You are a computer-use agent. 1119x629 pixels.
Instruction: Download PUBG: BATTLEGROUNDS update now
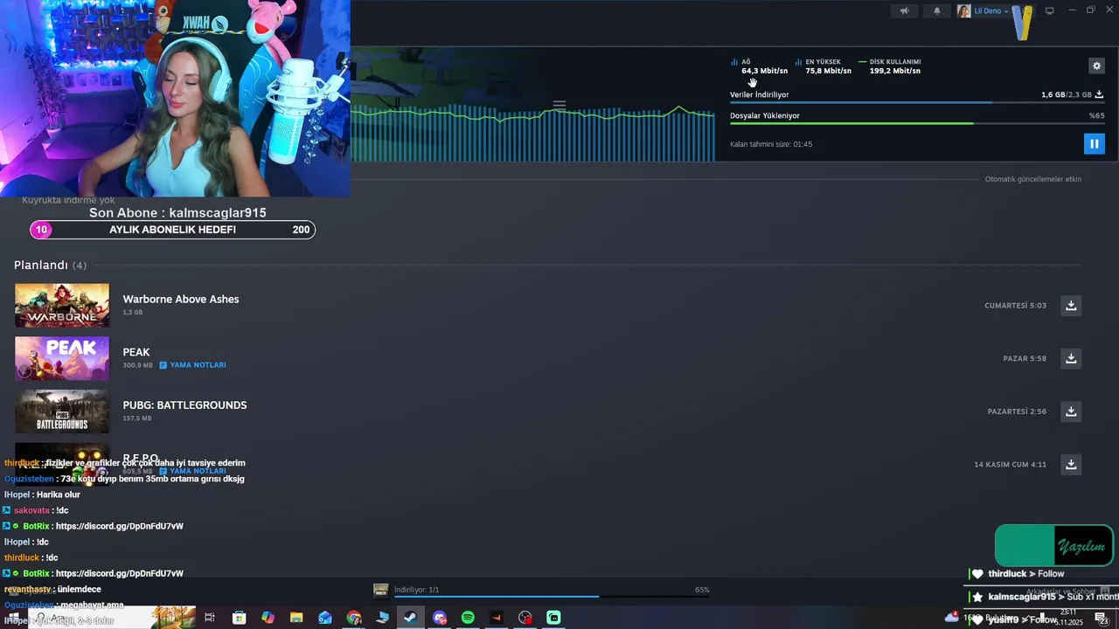click(x=1071, y=411)
